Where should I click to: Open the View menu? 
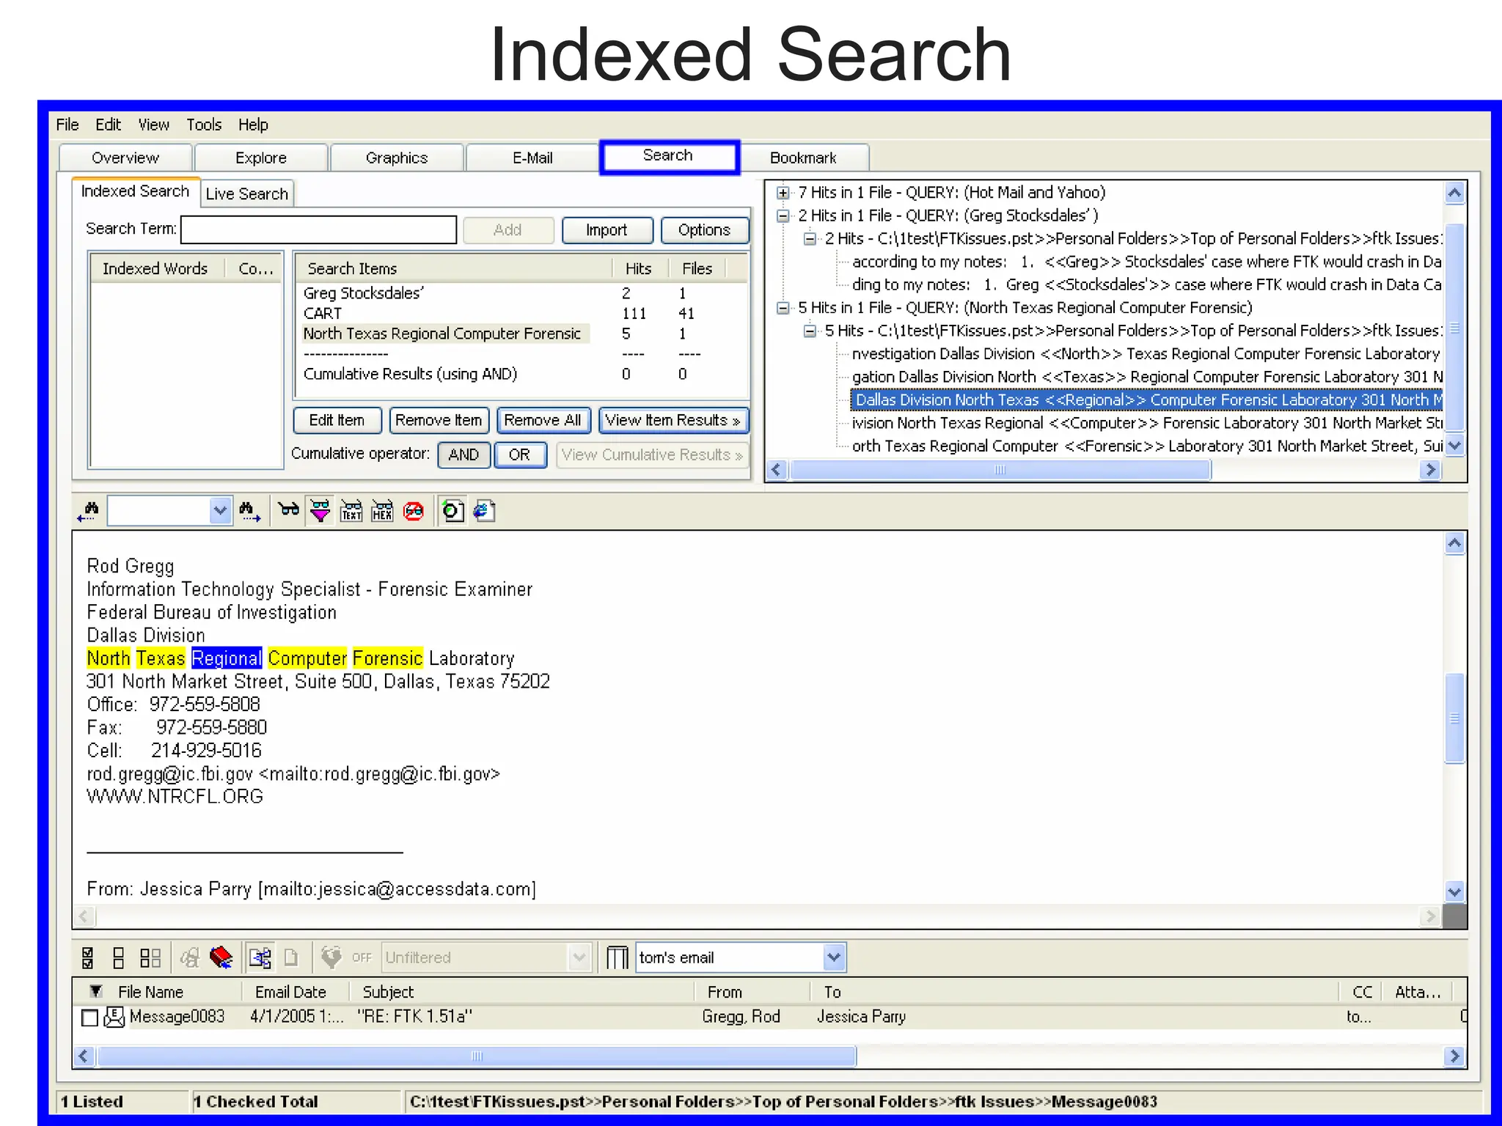[x=154, y=125]
